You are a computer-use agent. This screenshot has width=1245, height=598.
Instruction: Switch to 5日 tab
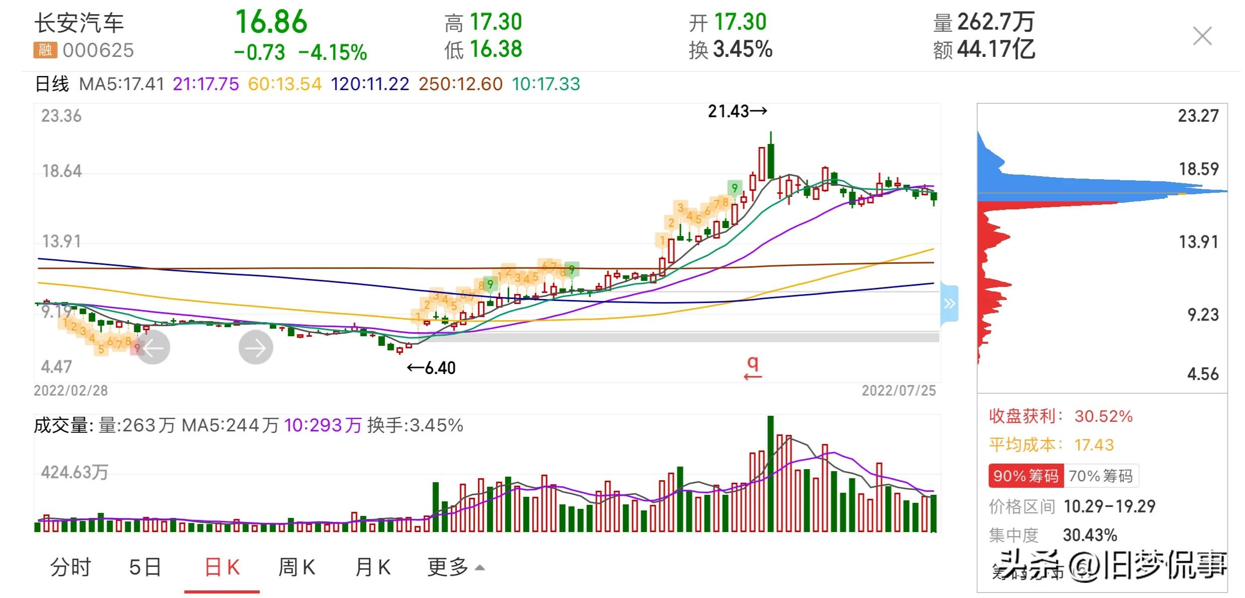145,567
